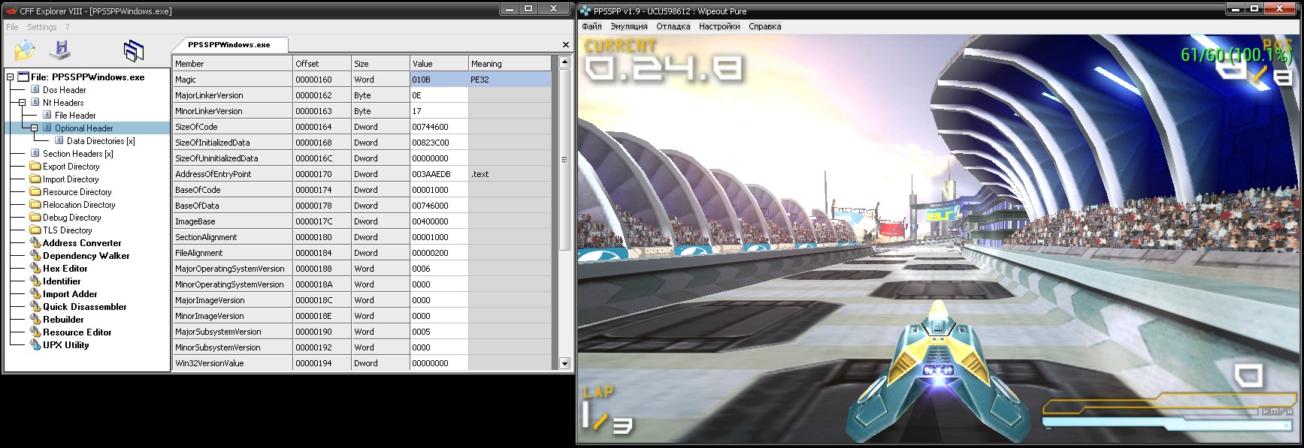Click the table scrollbar up arrow
The height and width of the screenshot is (448, 1304).
(x=564, y=63)
